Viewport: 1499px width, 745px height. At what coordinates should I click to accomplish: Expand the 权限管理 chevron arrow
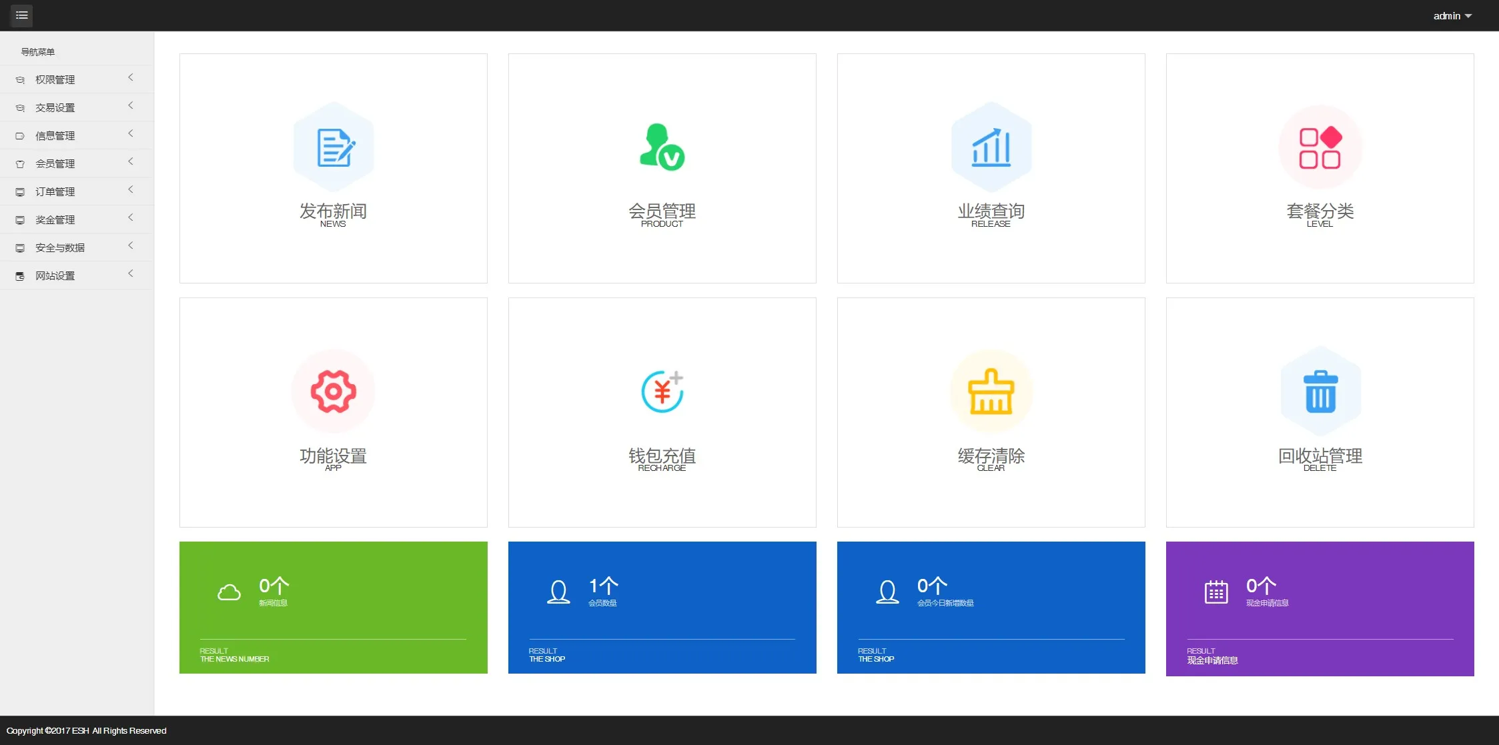[x=131, y=78]
